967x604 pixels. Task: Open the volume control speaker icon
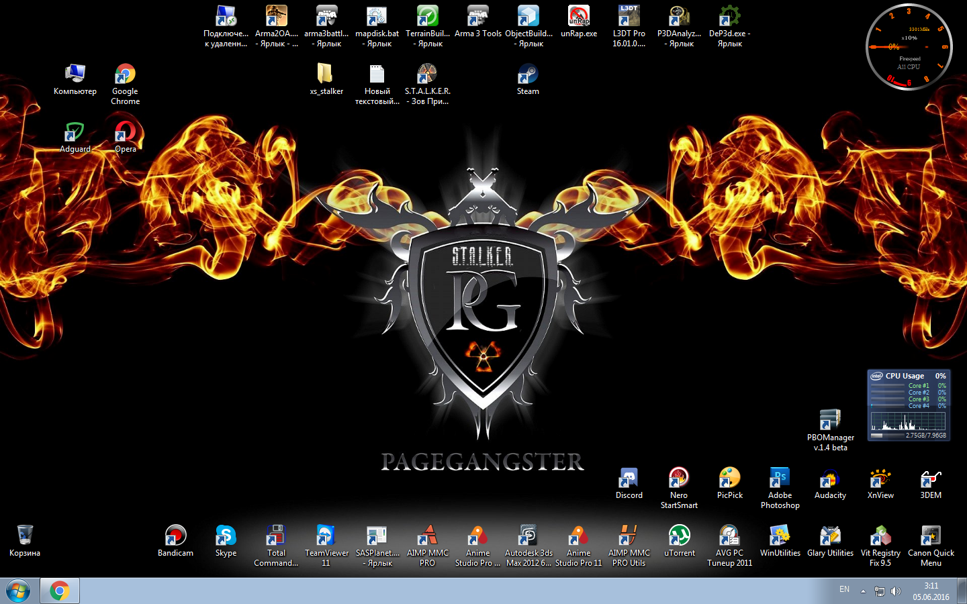896,591
